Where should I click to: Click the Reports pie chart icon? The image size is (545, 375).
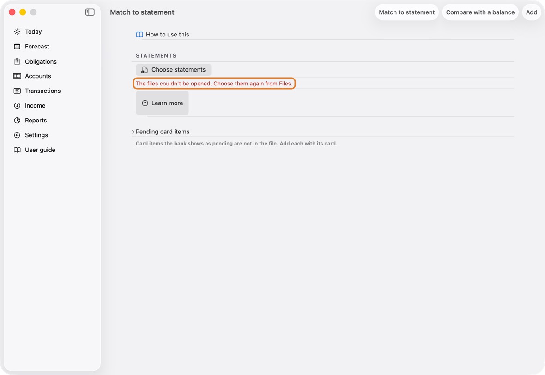pos(17,120)
